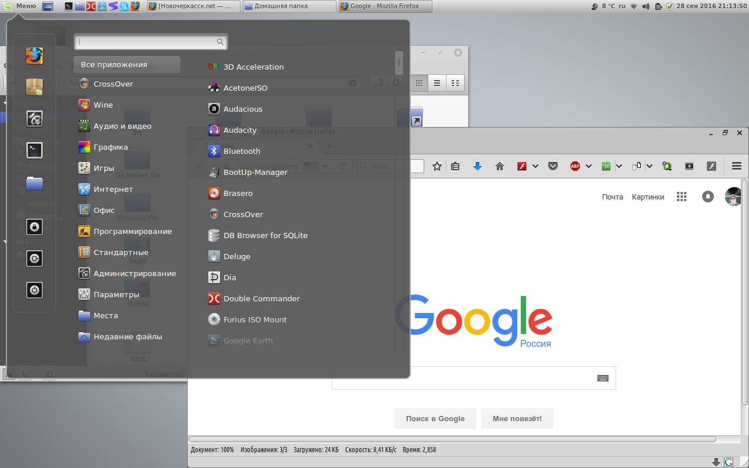Image resolution: width=749 pixels, height=468 pixels.
Task: Open Software Manager package icon in favorites
Action: tap(35, 87)
